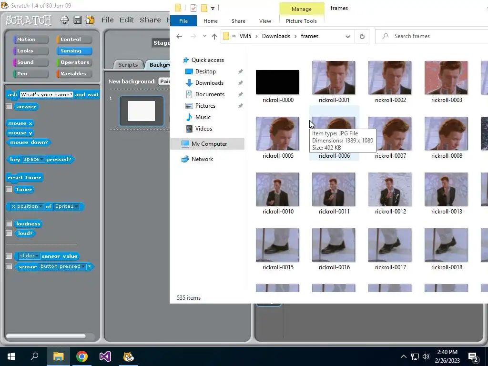Open Scratch Share menu
Viewport: 488px width, 366px height.
pyautogui.click(x=150, y=20)
